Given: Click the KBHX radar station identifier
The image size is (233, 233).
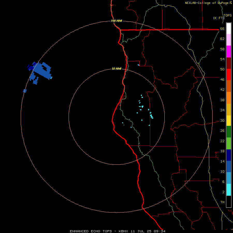Looking at the screenshot, I should point(123,231).
